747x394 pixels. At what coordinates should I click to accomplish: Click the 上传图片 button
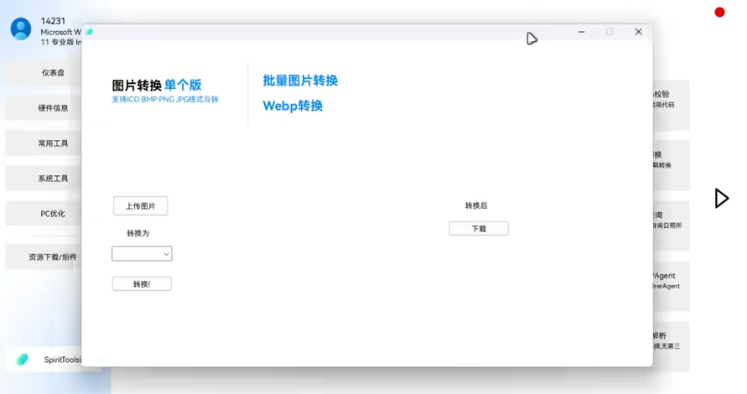tap(141, 206)
